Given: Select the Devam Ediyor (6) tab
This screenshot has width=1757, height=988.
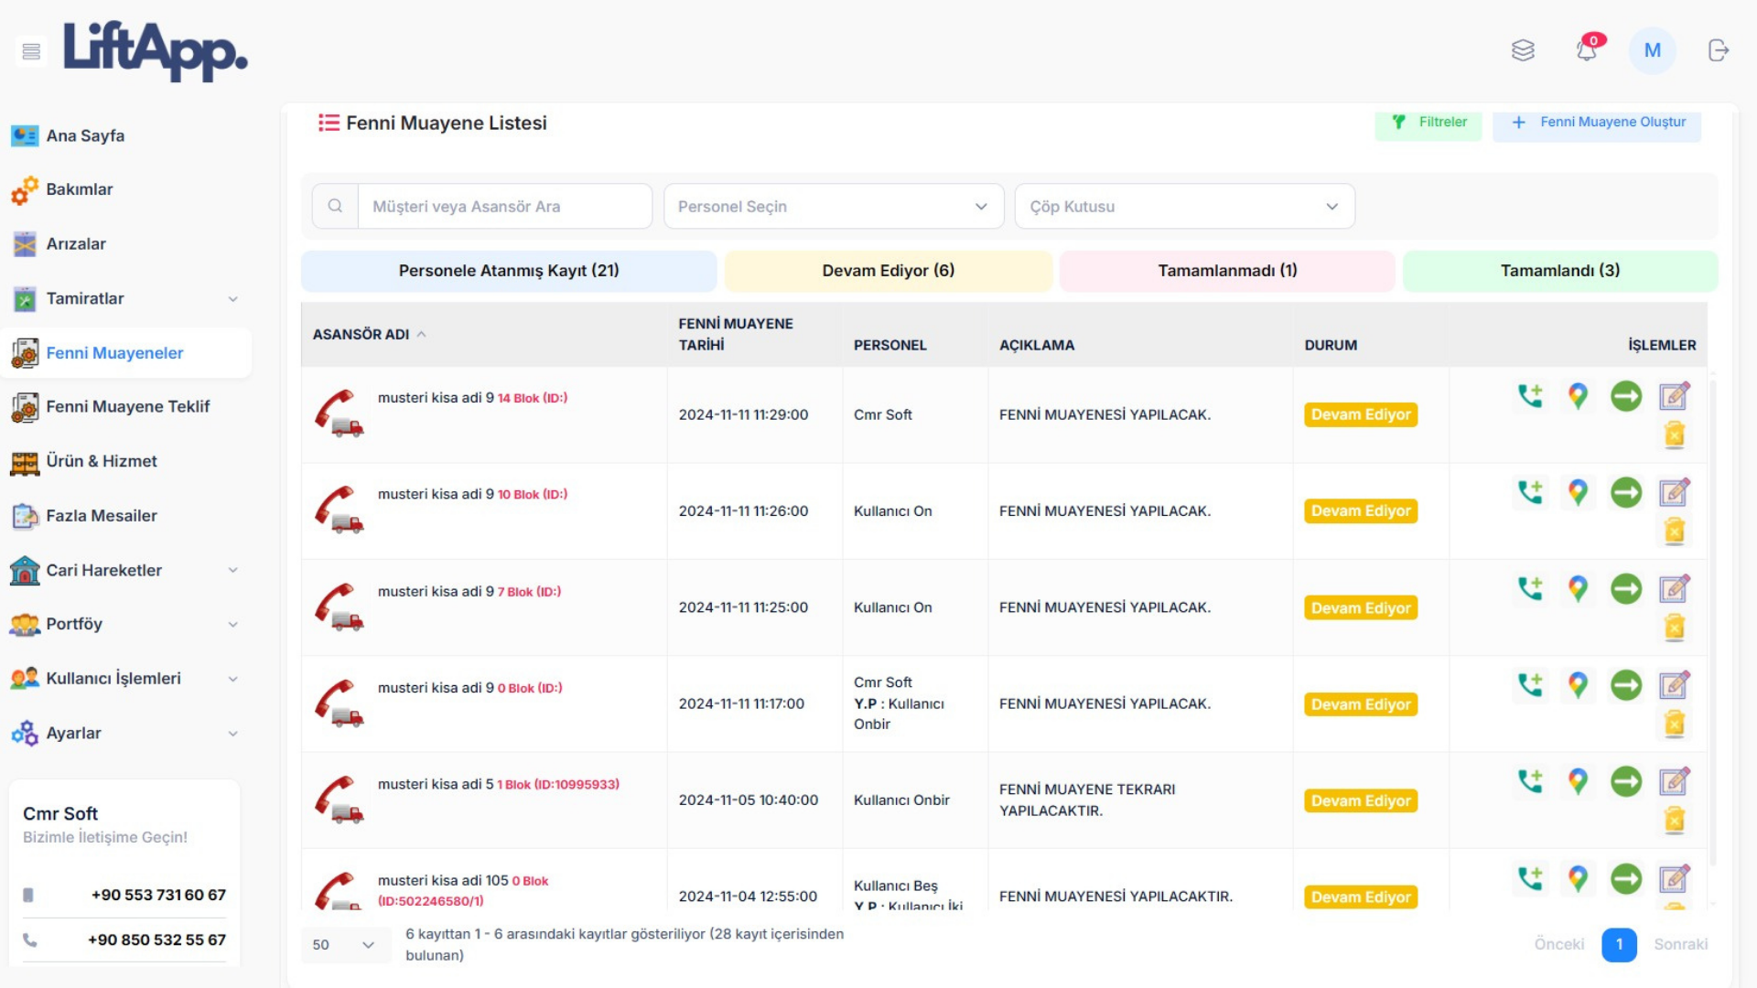Looking at the screenshot, I should pyautogui.click(x=888, y=271).
